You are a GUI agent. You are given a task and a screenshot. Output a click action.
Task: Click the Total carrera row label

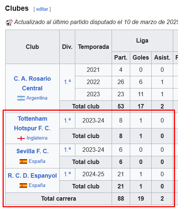(x=59, y=199)
